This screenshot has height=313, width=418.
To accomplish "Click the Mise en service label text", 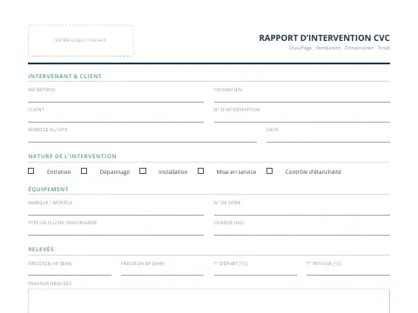I will tap(236, 172).
